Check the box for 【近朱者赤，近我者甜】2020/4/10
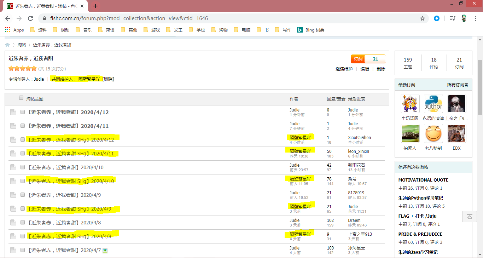 (23, 167)
